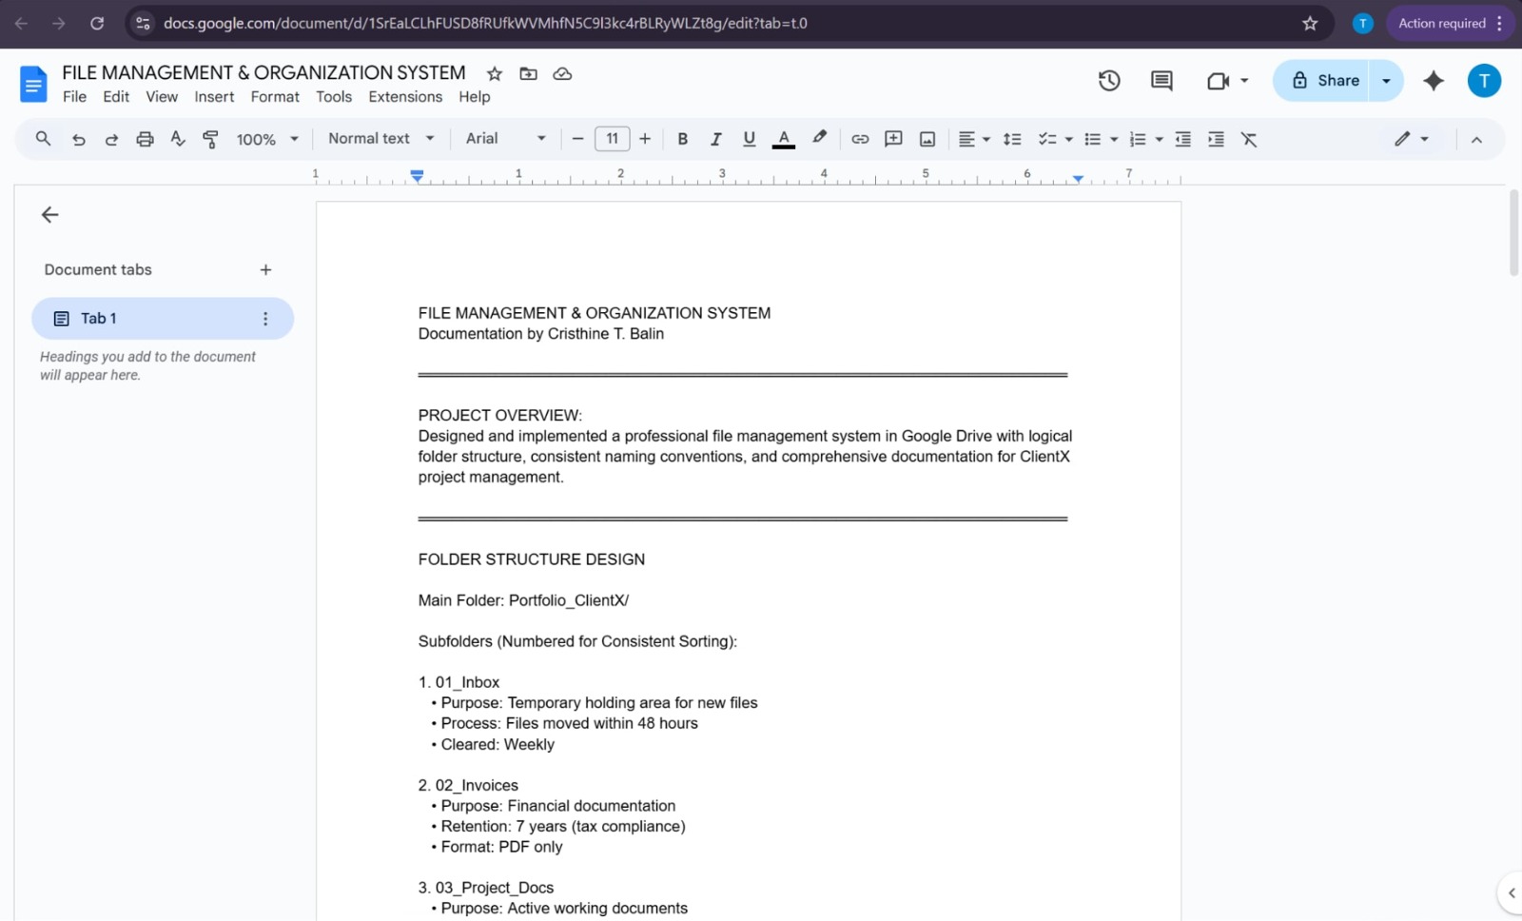Open the Tools menu
The width and height of the screenshot is (1522, 921).
[334, 97]
